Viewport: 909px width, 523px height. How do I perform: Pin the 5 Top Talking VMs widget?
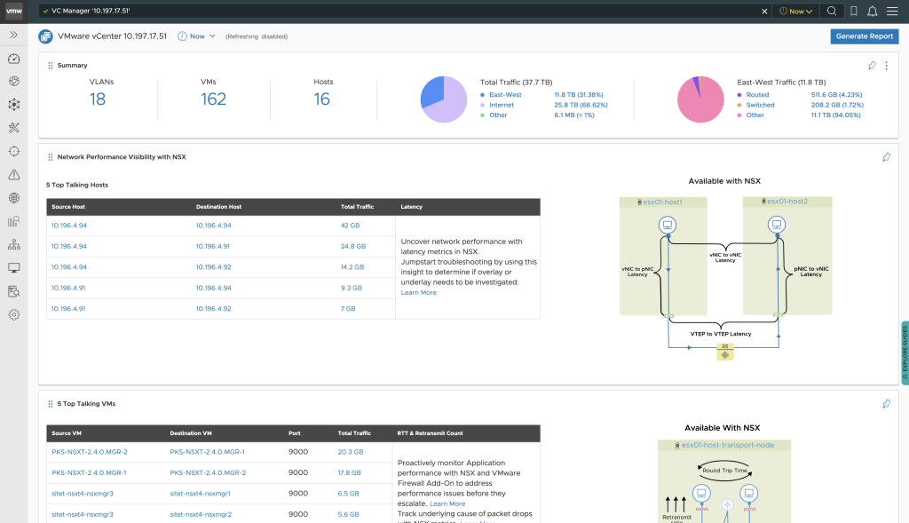886,404
